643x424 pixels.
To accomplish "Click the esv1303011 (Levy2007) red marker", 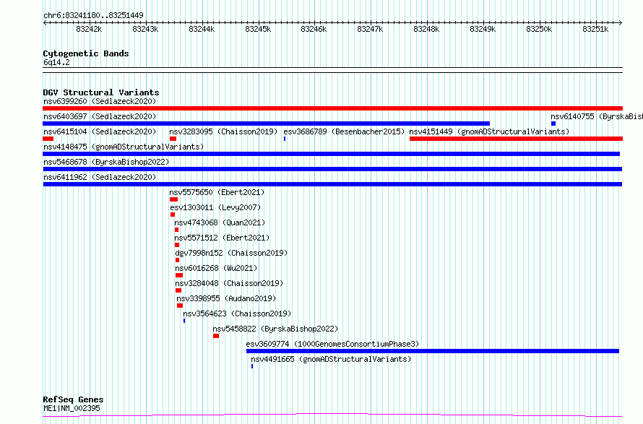I will tap(173, 215).
